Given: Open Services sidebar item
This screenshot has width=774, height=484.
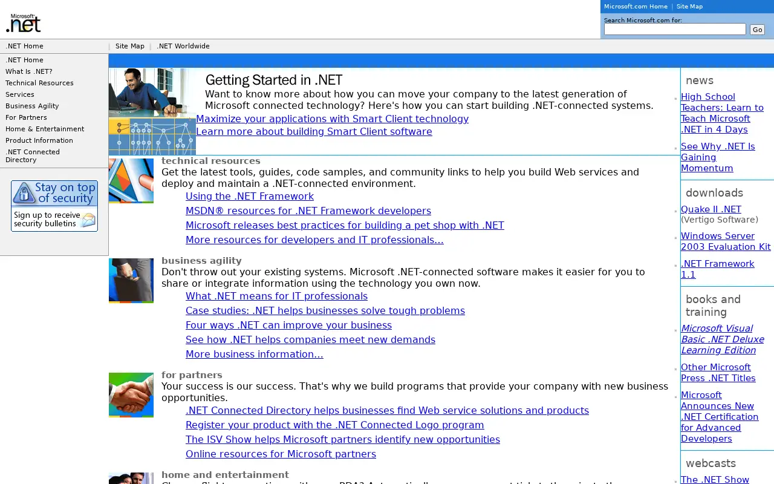Looking at the screenshot, I should pyautogui.click(x=20, y=94).
